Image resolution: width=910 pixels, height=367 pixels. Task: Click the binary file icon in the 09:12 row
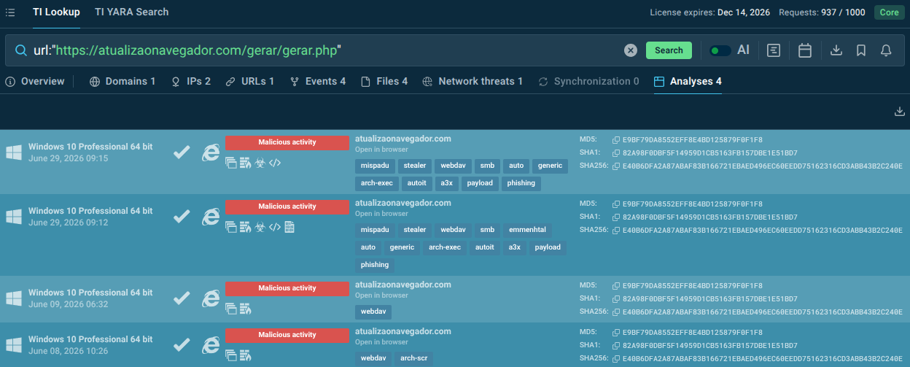[289, 227]
